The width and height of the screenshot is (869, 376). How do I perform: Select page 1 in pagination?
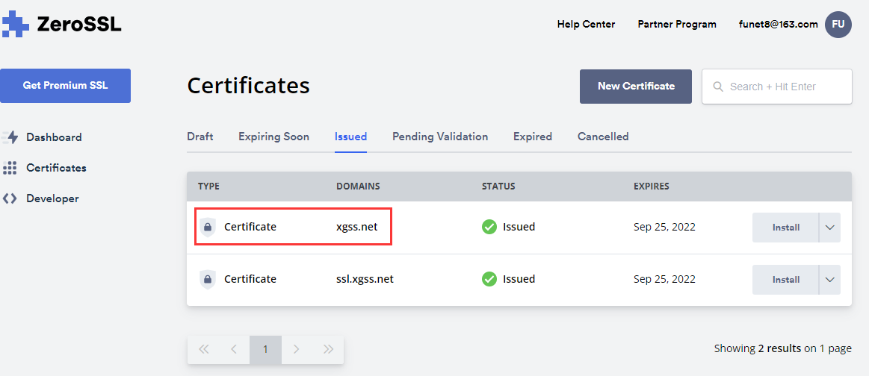265,349
